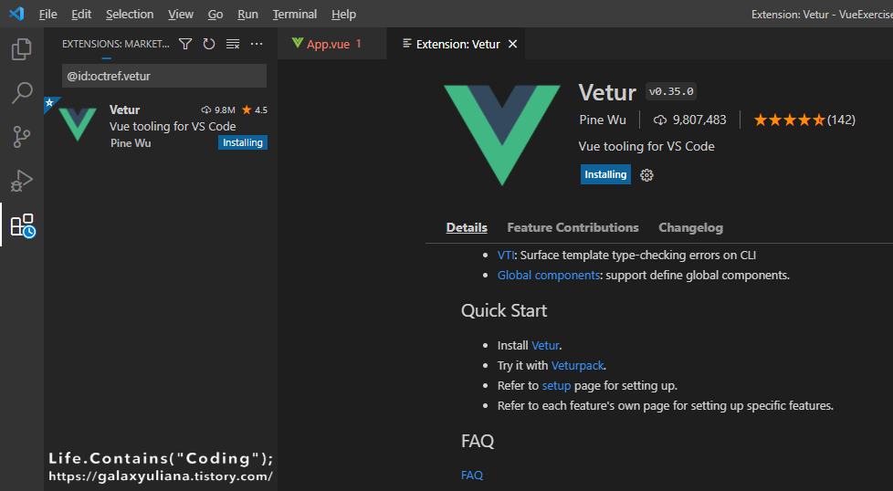Click the Quick Start heading
893x491 pixels.
pos(503,310)
